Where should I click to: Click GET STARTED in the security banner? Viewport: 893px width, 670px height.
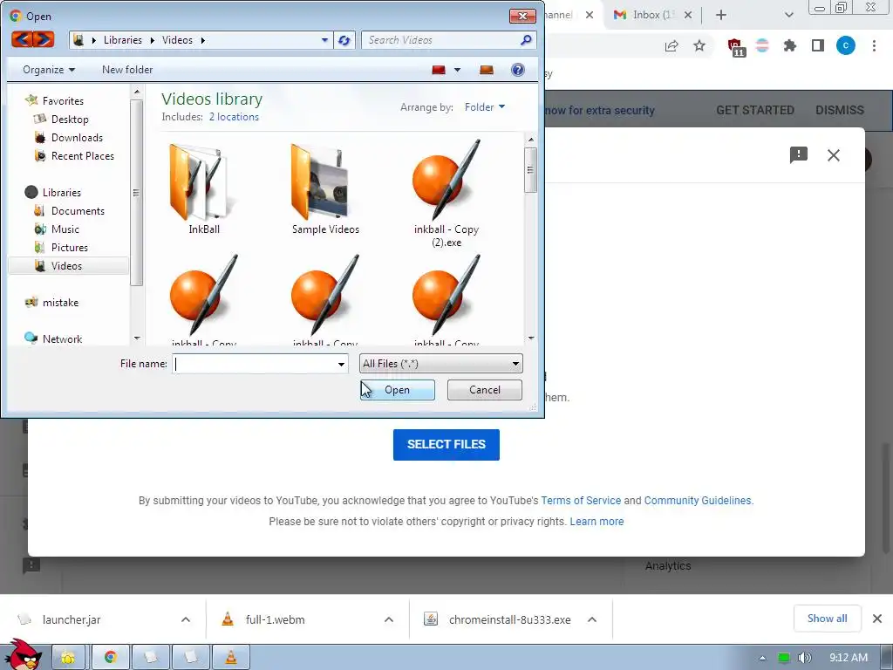click(x=755, y=110)
